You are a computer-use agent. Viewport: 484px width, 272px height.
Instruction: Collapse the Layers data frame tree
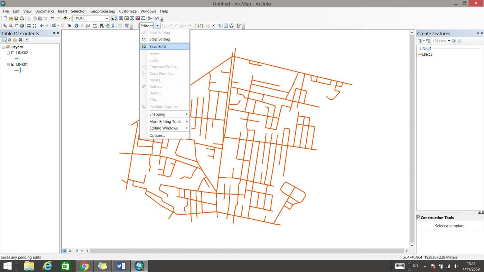3,47
